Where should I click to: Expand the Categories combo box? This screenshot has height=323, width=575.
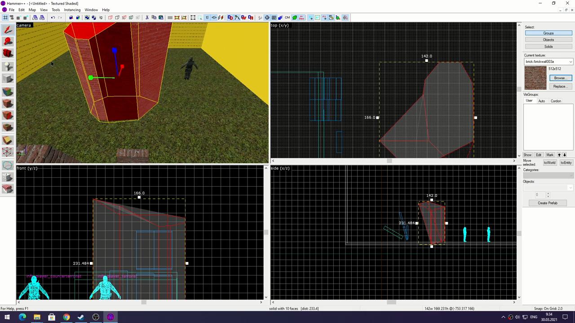(548, 175)
